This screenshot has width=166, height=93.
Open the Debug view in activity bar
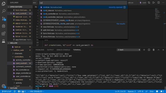click(3, 26)
